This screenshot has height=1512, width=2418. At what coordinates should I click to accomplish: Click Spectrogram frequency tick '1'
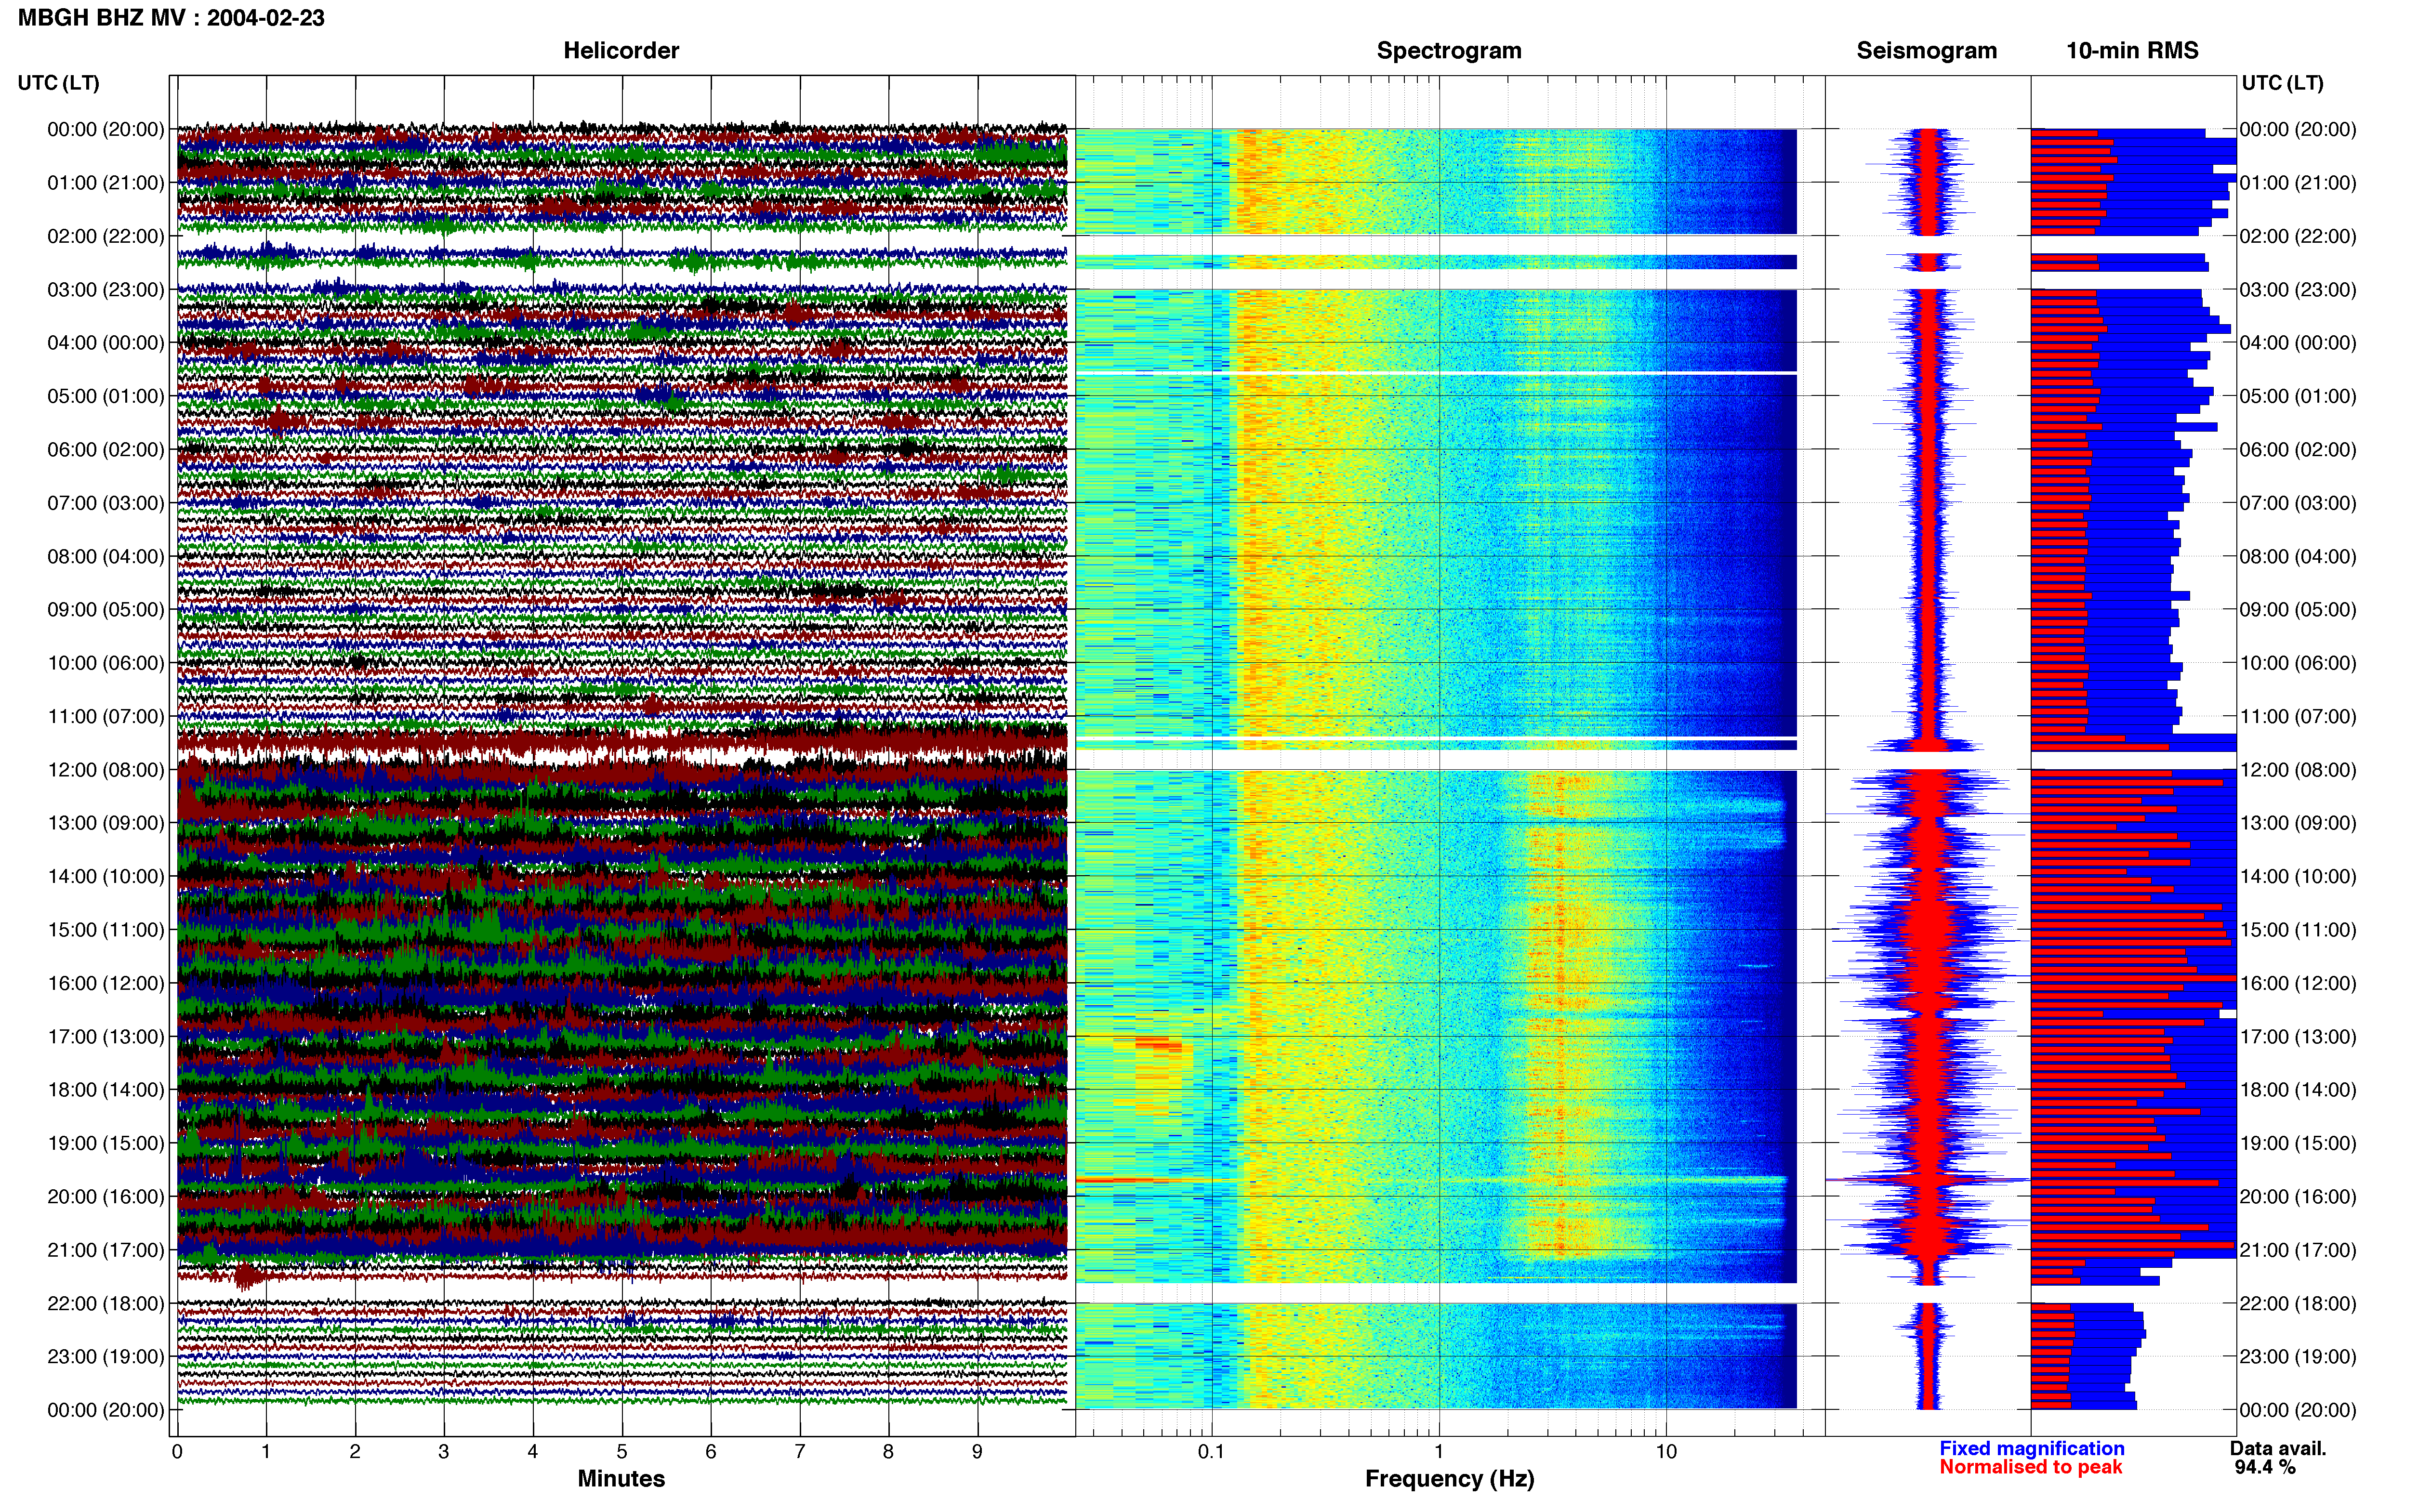(x=1439, y=1451)
